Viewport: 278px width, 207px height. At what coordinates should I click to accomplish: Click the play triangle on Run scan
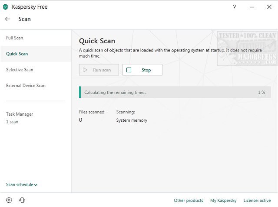coord(85,70)
